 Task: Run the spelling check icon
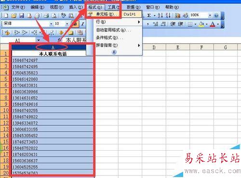pyautogui.click(x=63, y=15)
